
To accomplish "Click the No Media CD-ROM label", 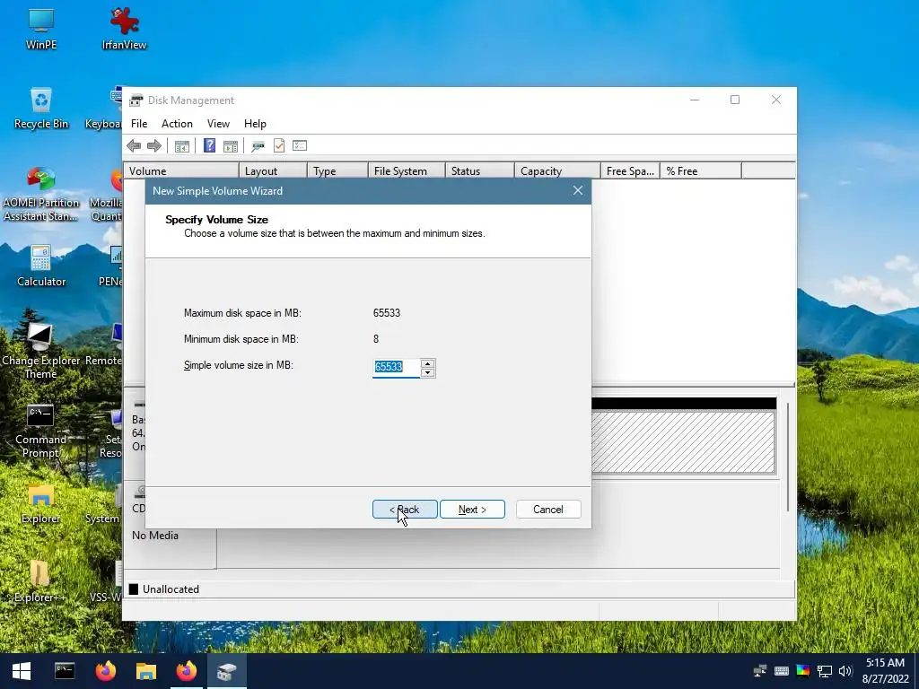I will [x=154, y=536].
